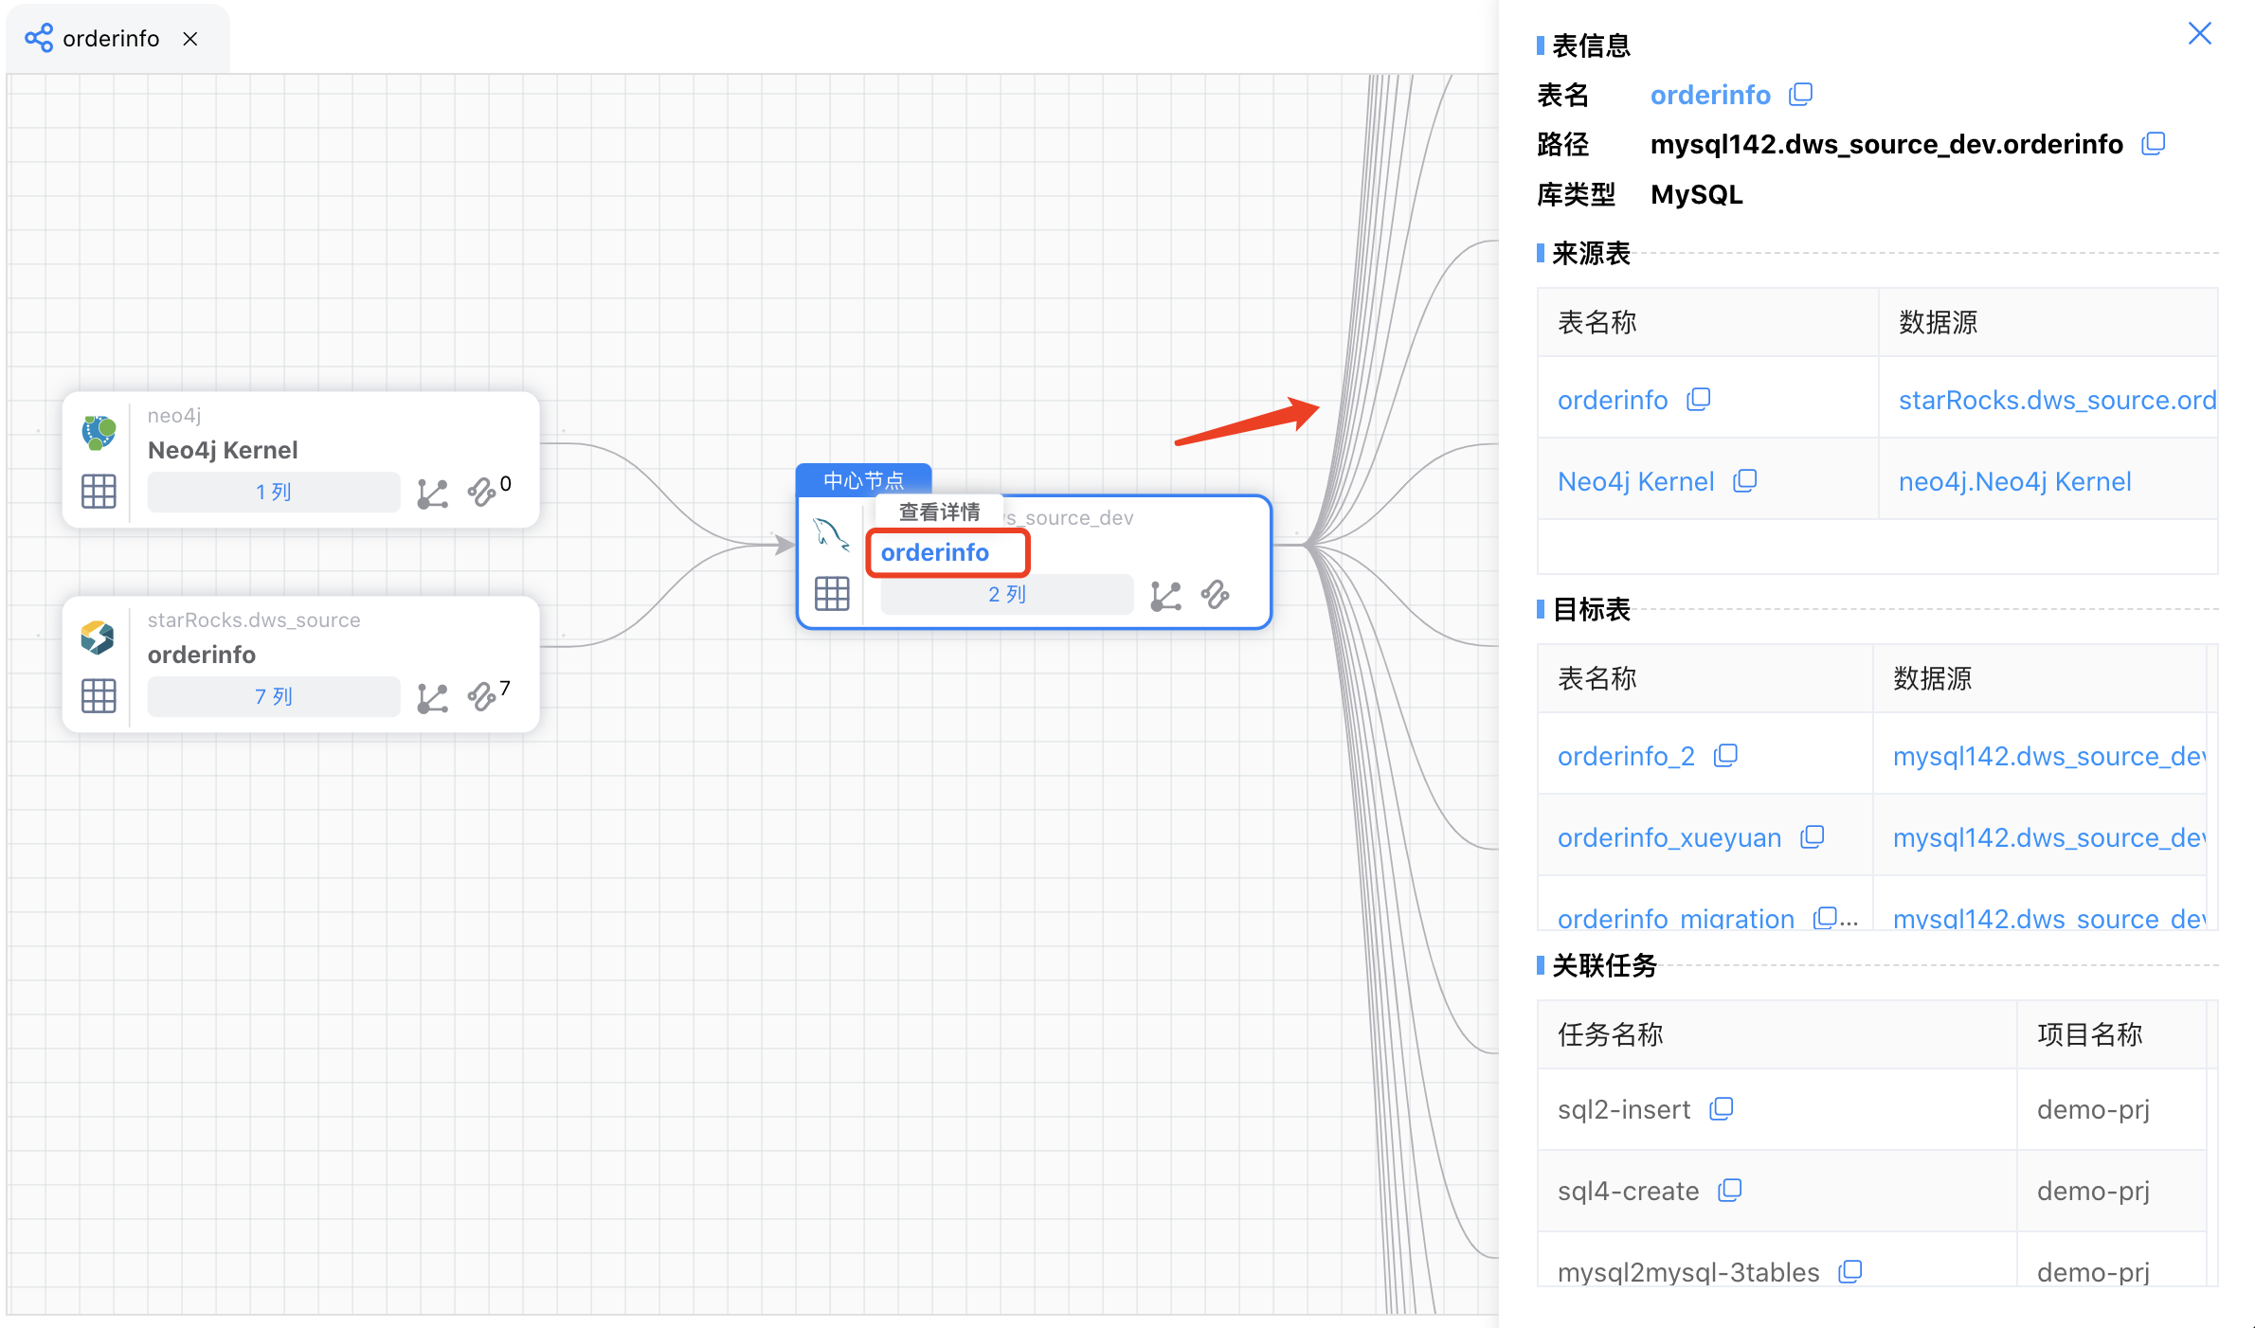Copy the orderinfo table name in info panel

(x=1800, y=95)
